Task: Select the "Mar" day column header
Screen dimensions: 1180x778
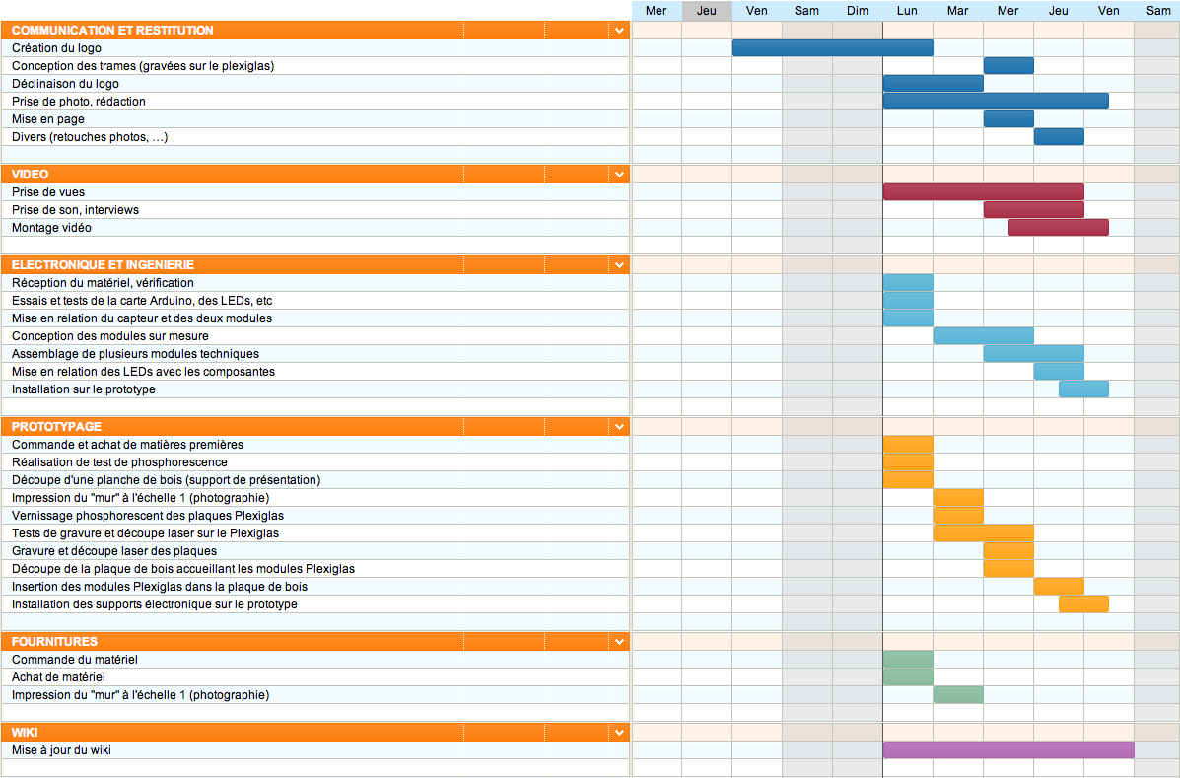Action: point(957,11)
